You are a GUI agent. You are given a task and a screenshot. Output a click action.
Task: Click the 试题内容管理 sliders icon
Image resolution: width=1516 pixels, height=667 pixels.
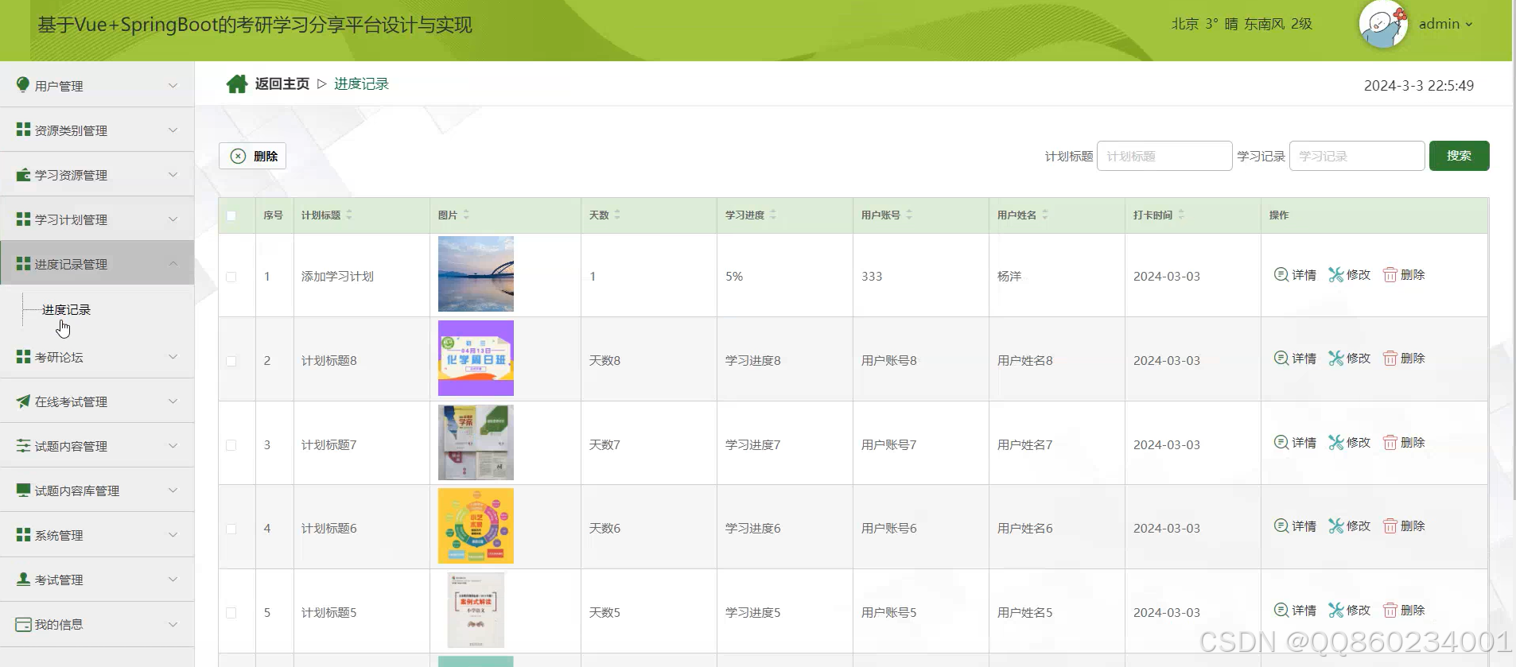tap(23, 446)
